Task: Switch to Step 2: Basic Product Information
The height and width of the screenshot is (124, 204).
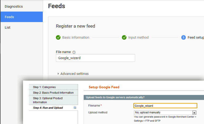Action: tap(54, 93)
